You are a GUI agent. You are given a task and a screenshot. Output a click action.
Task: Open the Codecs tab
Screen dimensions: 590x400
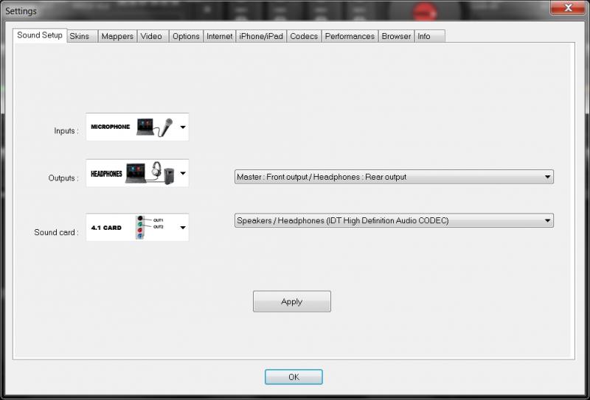click(304, 37)
